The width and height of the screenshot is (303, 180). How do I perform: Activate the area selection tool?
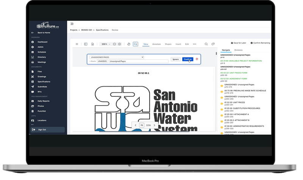tap(135, 44)
